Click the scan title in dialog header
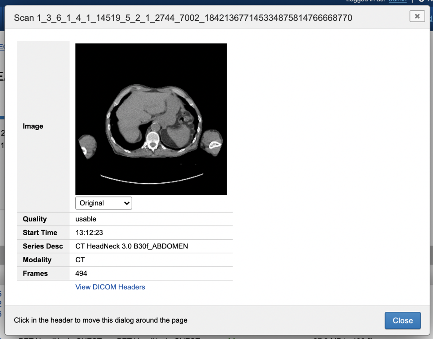The image size is (433, 339). (183, 18)
